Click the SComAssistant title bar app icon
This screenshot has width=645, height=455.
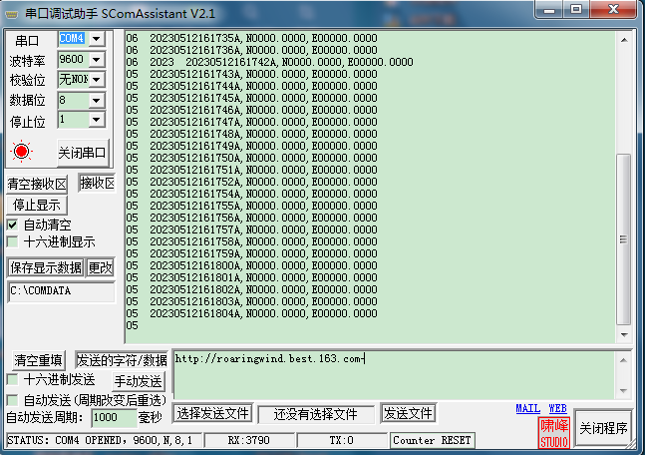point(13,12)
